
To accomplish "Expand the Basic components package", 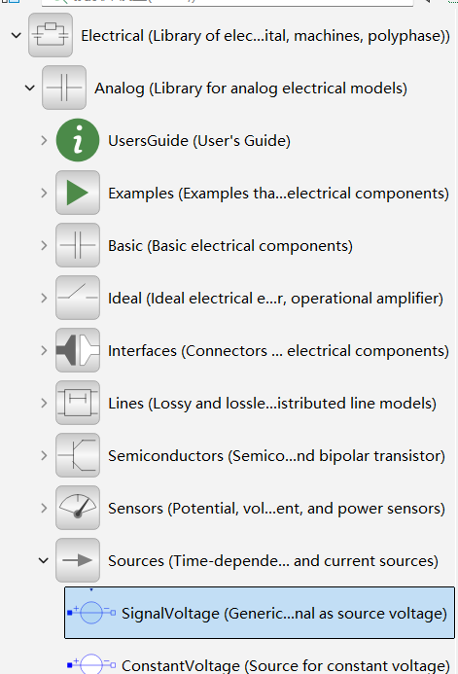I will [x=44, y=245].
